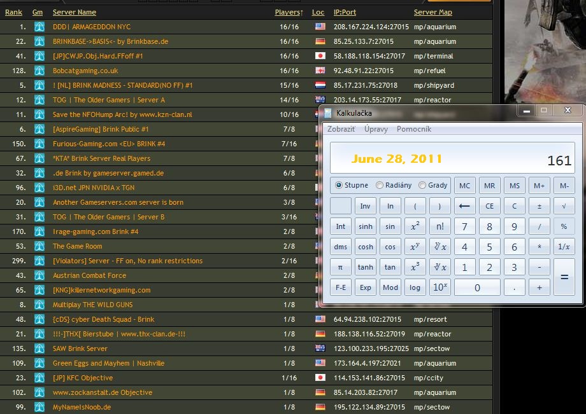586x414 pixels.
Task: Click the Japan flag for [JP]CWJP.Obj.Hard.FFoff #1
Action: pyautogui.click(x=320, y=56)
